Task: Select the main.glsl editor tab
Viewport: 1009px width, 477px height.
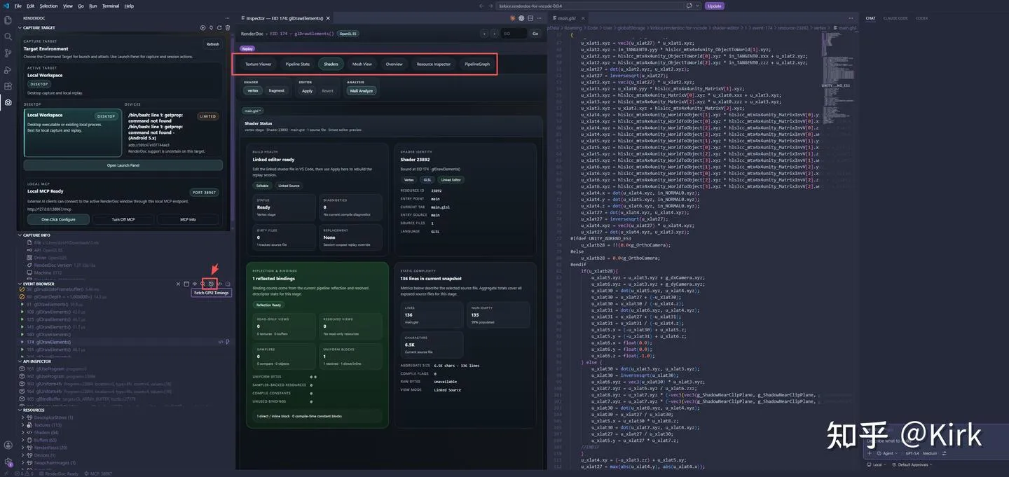Action: (566, 18)
